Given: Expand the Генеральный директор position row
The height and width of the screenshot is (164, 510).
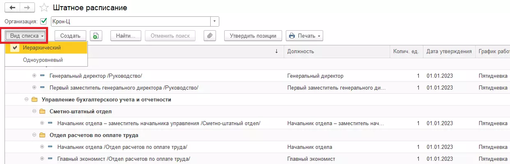Looking at the screenshot, I should (x=34, y=76).
